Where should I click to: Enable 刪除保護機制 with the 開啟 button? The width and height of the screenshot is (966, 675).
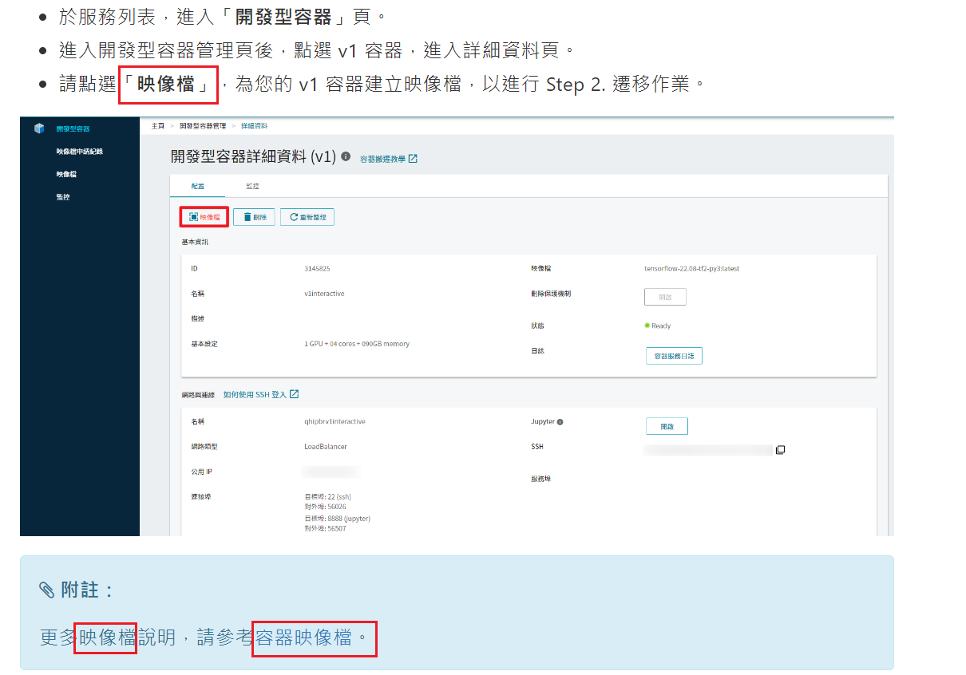pyautogui.click(x=665, y=296)
